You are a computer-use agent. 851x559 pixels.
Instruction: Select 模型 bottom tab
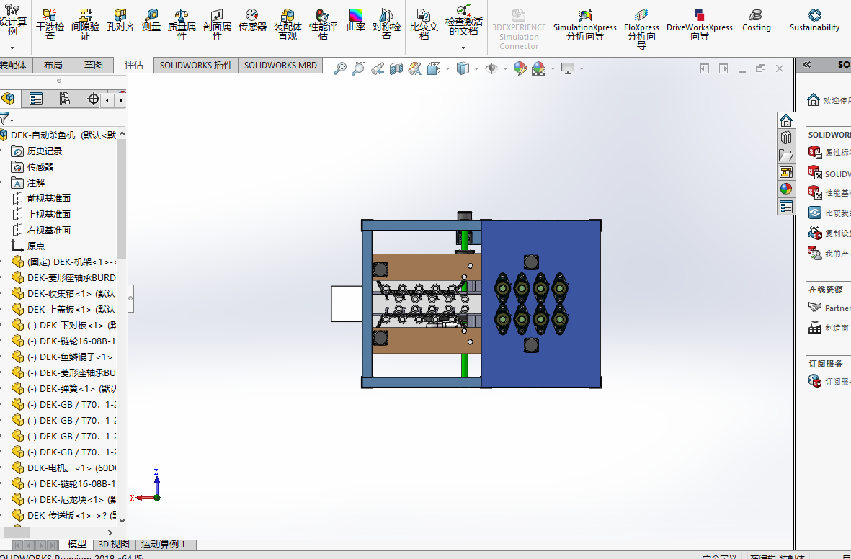coord(76,545)
